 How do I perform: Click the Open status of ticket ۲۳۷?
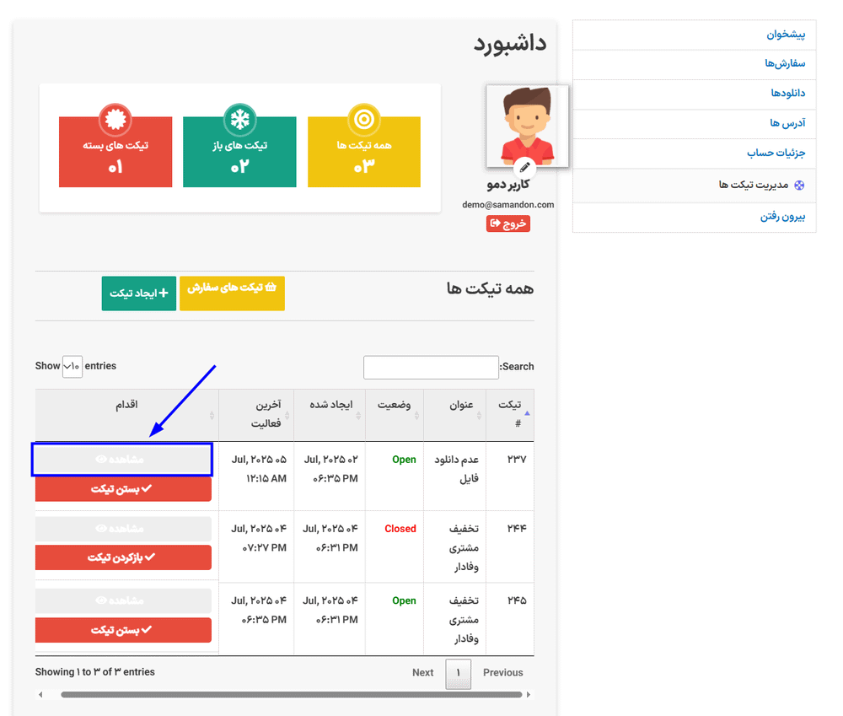click(404, 460)
